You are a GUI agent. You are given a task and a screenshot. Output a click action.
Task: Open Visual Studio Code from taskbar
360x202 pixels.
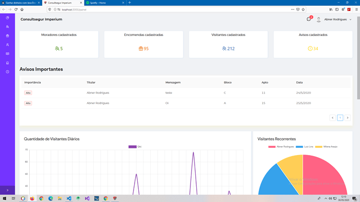click(x=69, y=198)
